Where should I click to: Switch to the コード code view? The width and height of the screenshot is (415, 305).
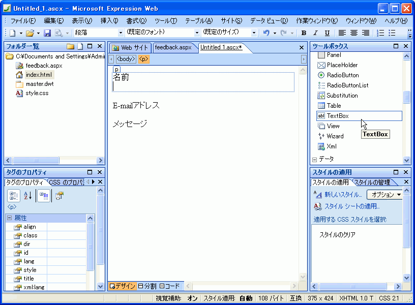coord(170,286)
